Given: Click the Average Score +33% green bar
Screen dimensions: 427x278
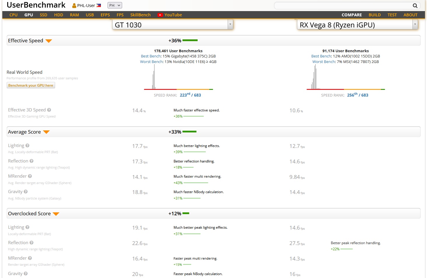Looking at the screenshot, I should click(x=189, y=132).
